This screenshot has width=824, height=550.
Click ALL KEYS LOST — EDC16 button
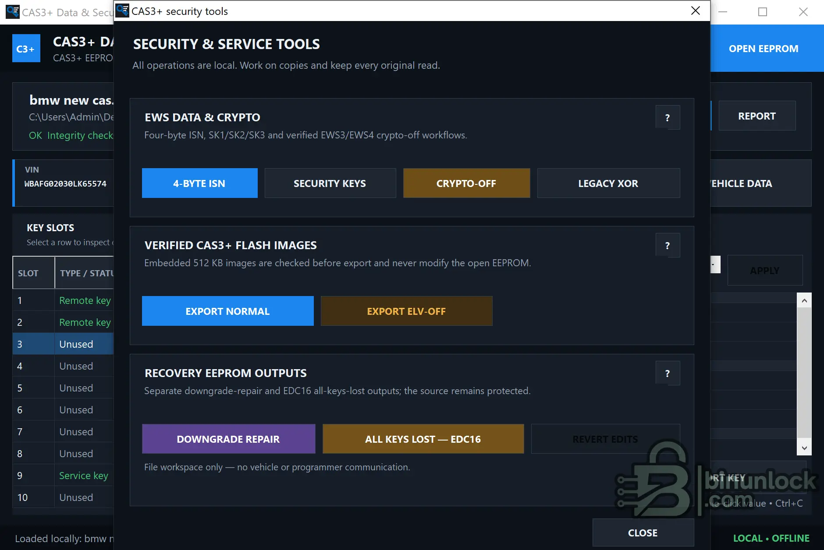pyautogui.click(x=423, y=439)
